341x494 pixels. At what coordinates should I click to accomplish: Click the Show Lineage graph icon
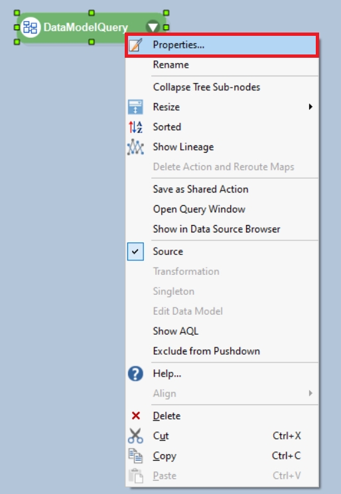135,147
